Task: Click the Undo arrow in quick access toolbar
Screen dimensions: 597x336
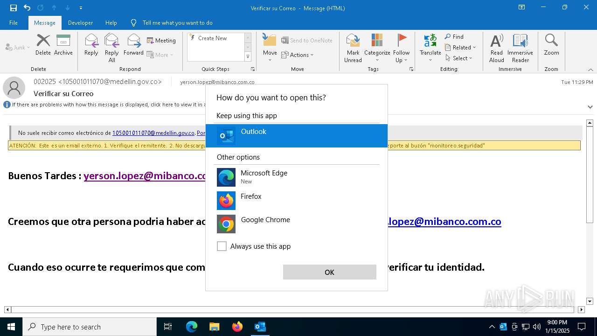Action: pyautogui.click(x=27, y=8)
